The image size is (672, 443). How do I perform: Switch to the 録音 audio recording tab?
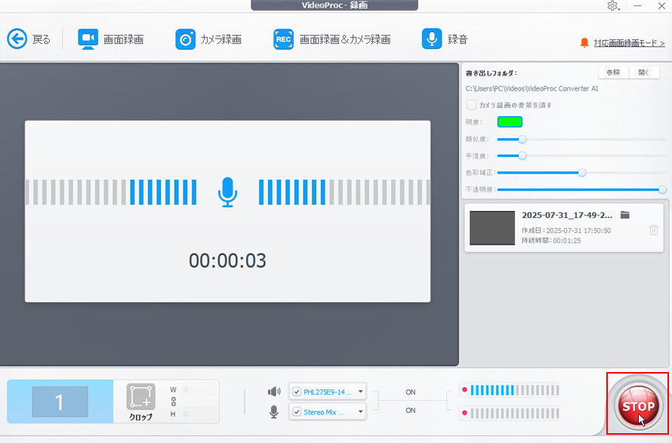pyautogui.click(x=431, y=38)
